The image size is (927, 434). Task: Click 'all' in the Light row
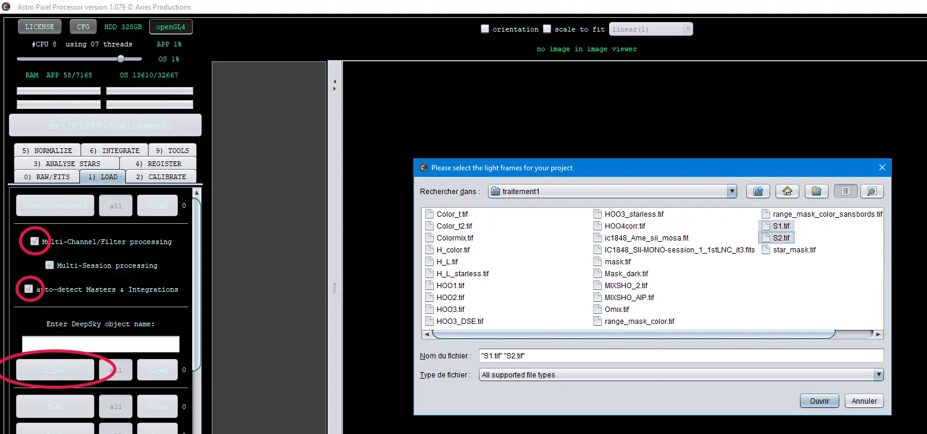[116, 370]
